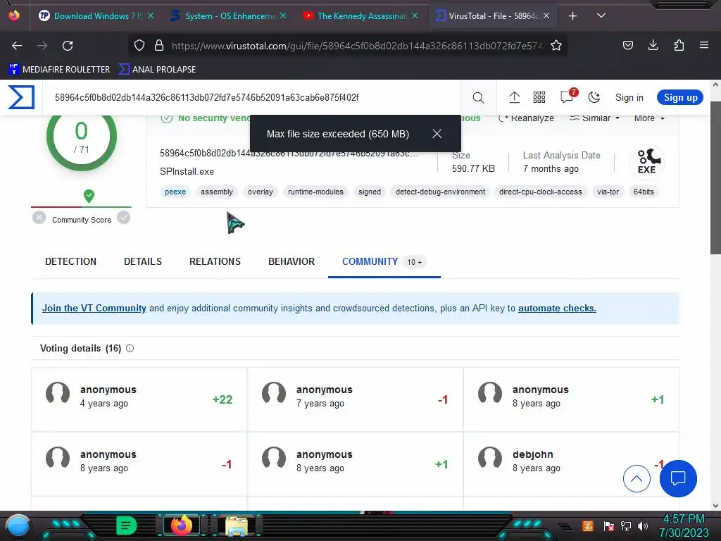Click the green notes taskbar icon

pos(127,526)
